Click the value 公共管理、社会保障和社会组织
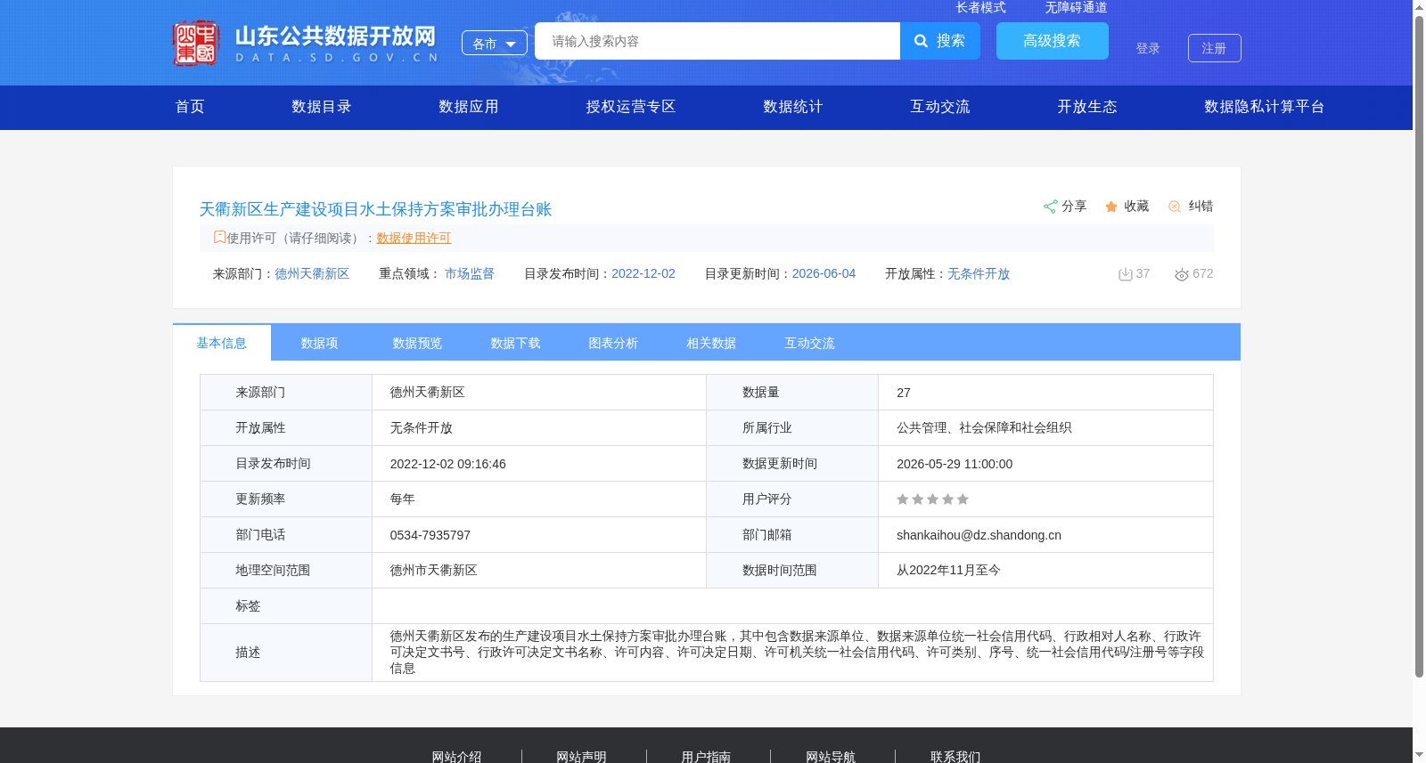This screenshot has height=763, width=1426. [984, 428]
